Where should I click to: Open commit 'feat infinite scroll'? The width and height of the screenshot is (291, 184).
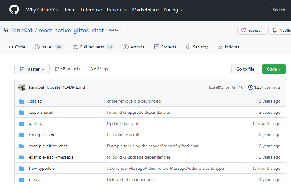[x=123, y=135]
